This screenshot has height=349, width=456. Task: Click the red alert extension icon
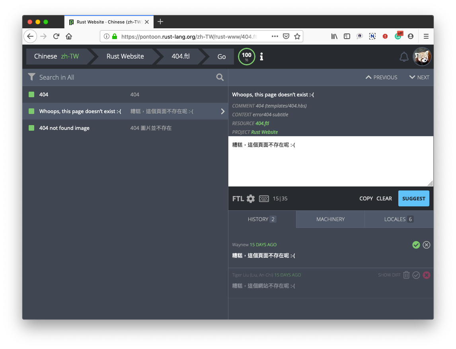click(385, 36)
